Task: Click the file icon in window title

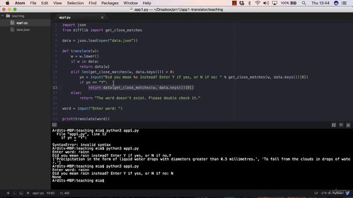Action: (131, 9)
